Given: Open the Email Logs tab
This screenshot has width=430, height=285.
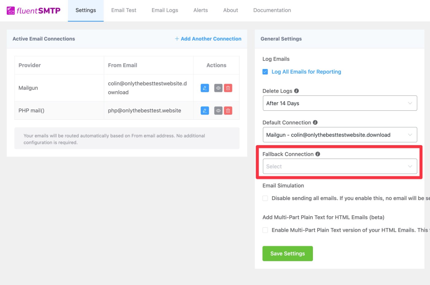Looking at the screenshot, I should [165, 10].
